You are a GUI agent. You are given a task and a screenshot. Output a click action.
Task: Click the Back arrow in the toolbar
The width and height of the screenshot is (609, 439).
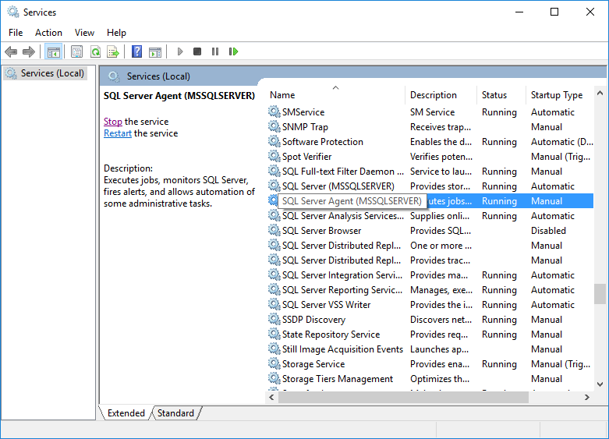[11, 51]
